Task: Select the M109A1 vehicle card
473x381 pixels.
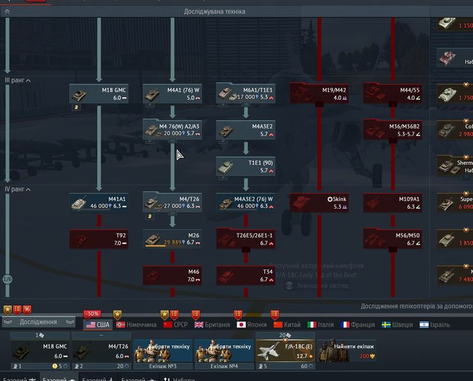Action: (x=393, y=202)
